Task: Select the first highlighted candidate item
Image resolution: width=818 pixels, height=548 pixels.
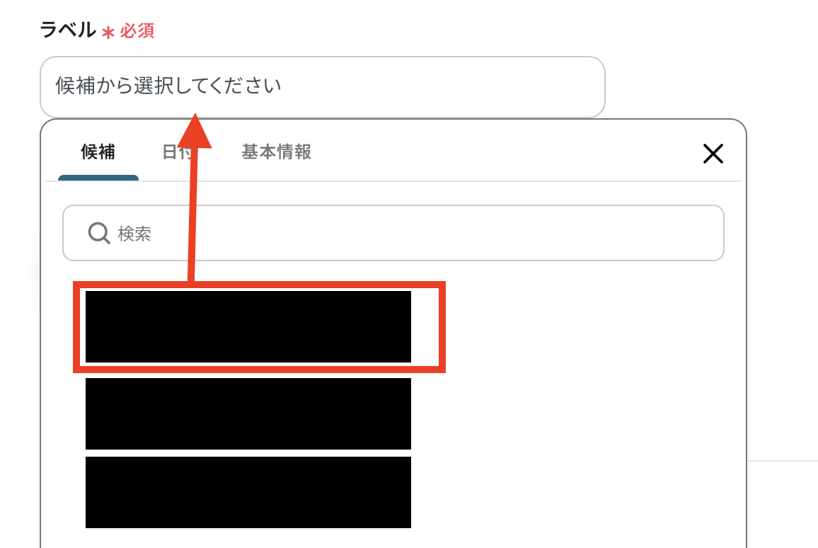Action: [x=248, y=326]
